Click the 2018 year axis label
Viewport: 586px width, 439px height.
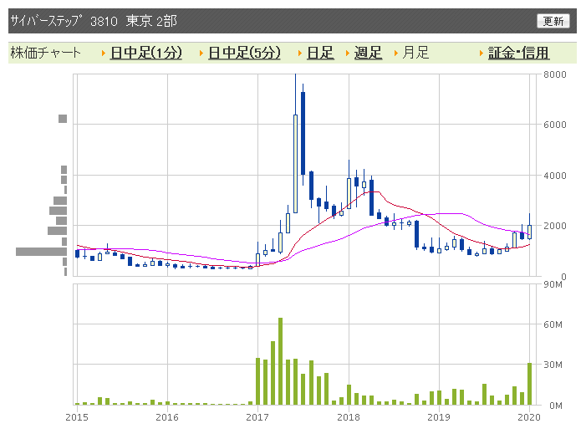[x=349, y=417]
